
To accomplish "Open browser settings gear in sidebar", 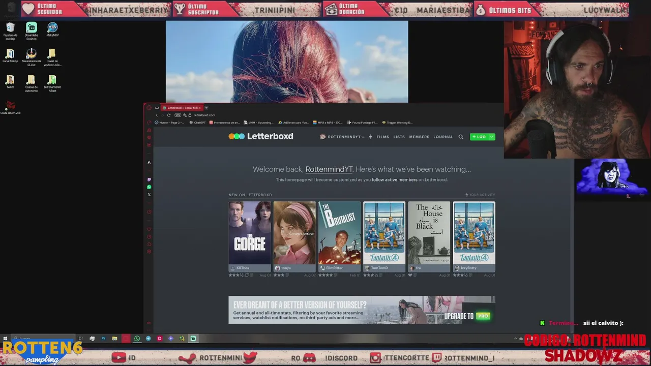I will 149,251.
